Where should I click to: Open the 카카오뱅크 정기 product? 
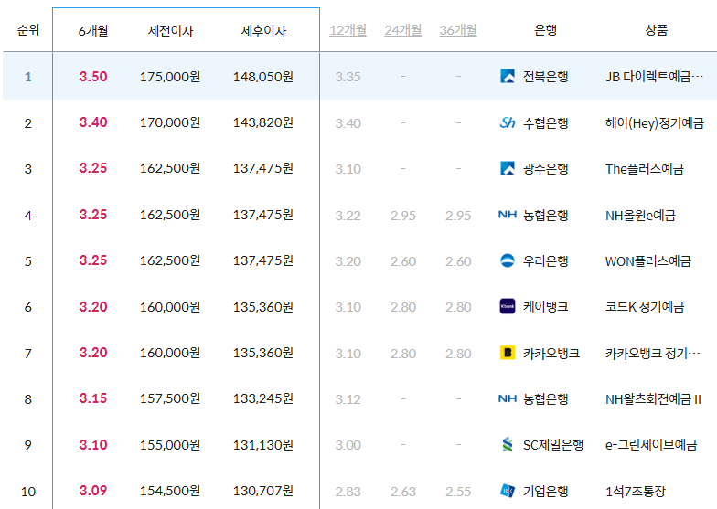(x=653, y=353)
